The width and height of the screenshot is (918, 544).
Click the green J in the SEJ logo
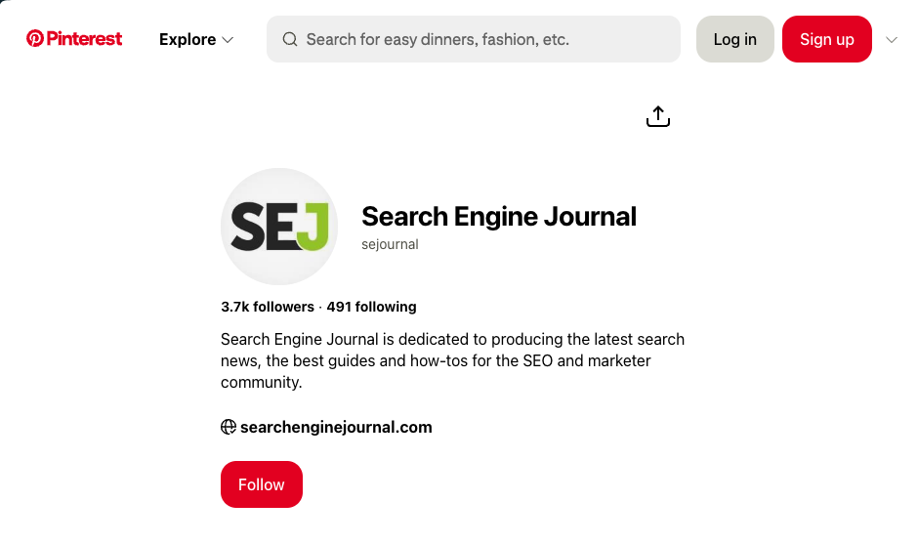pos(312,229)
